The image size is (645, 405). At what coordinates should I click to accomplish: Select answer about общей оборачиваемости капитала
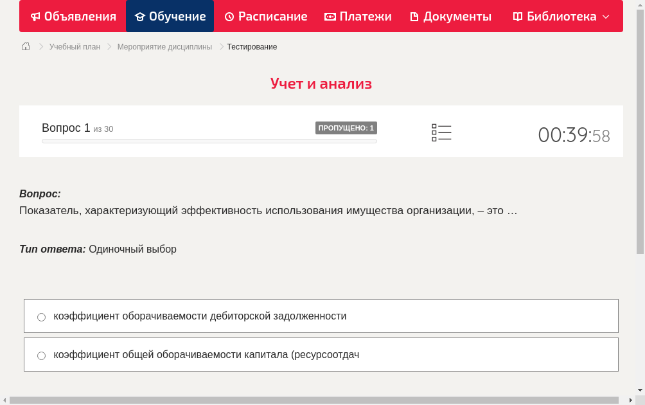tap(41, 355)
